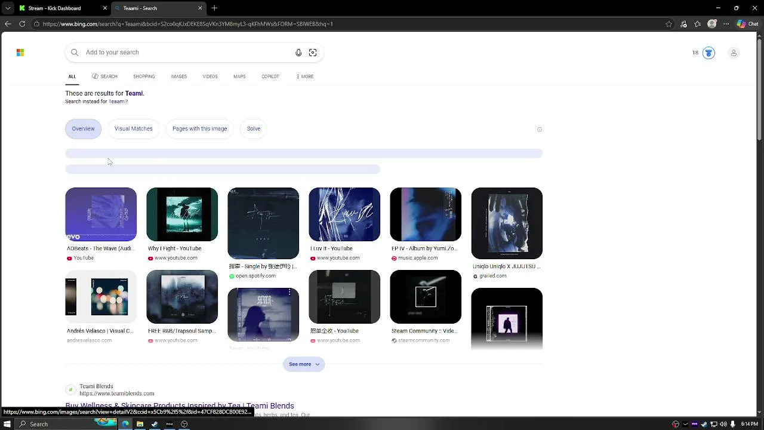Add this page to favorites with the star

669,24
